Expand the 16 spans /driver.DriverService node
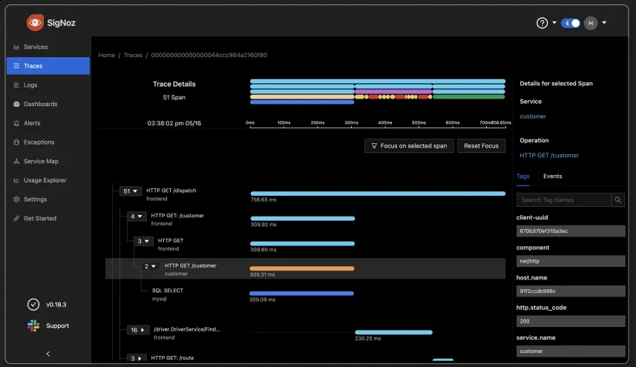636x367 pixels. 137,330
